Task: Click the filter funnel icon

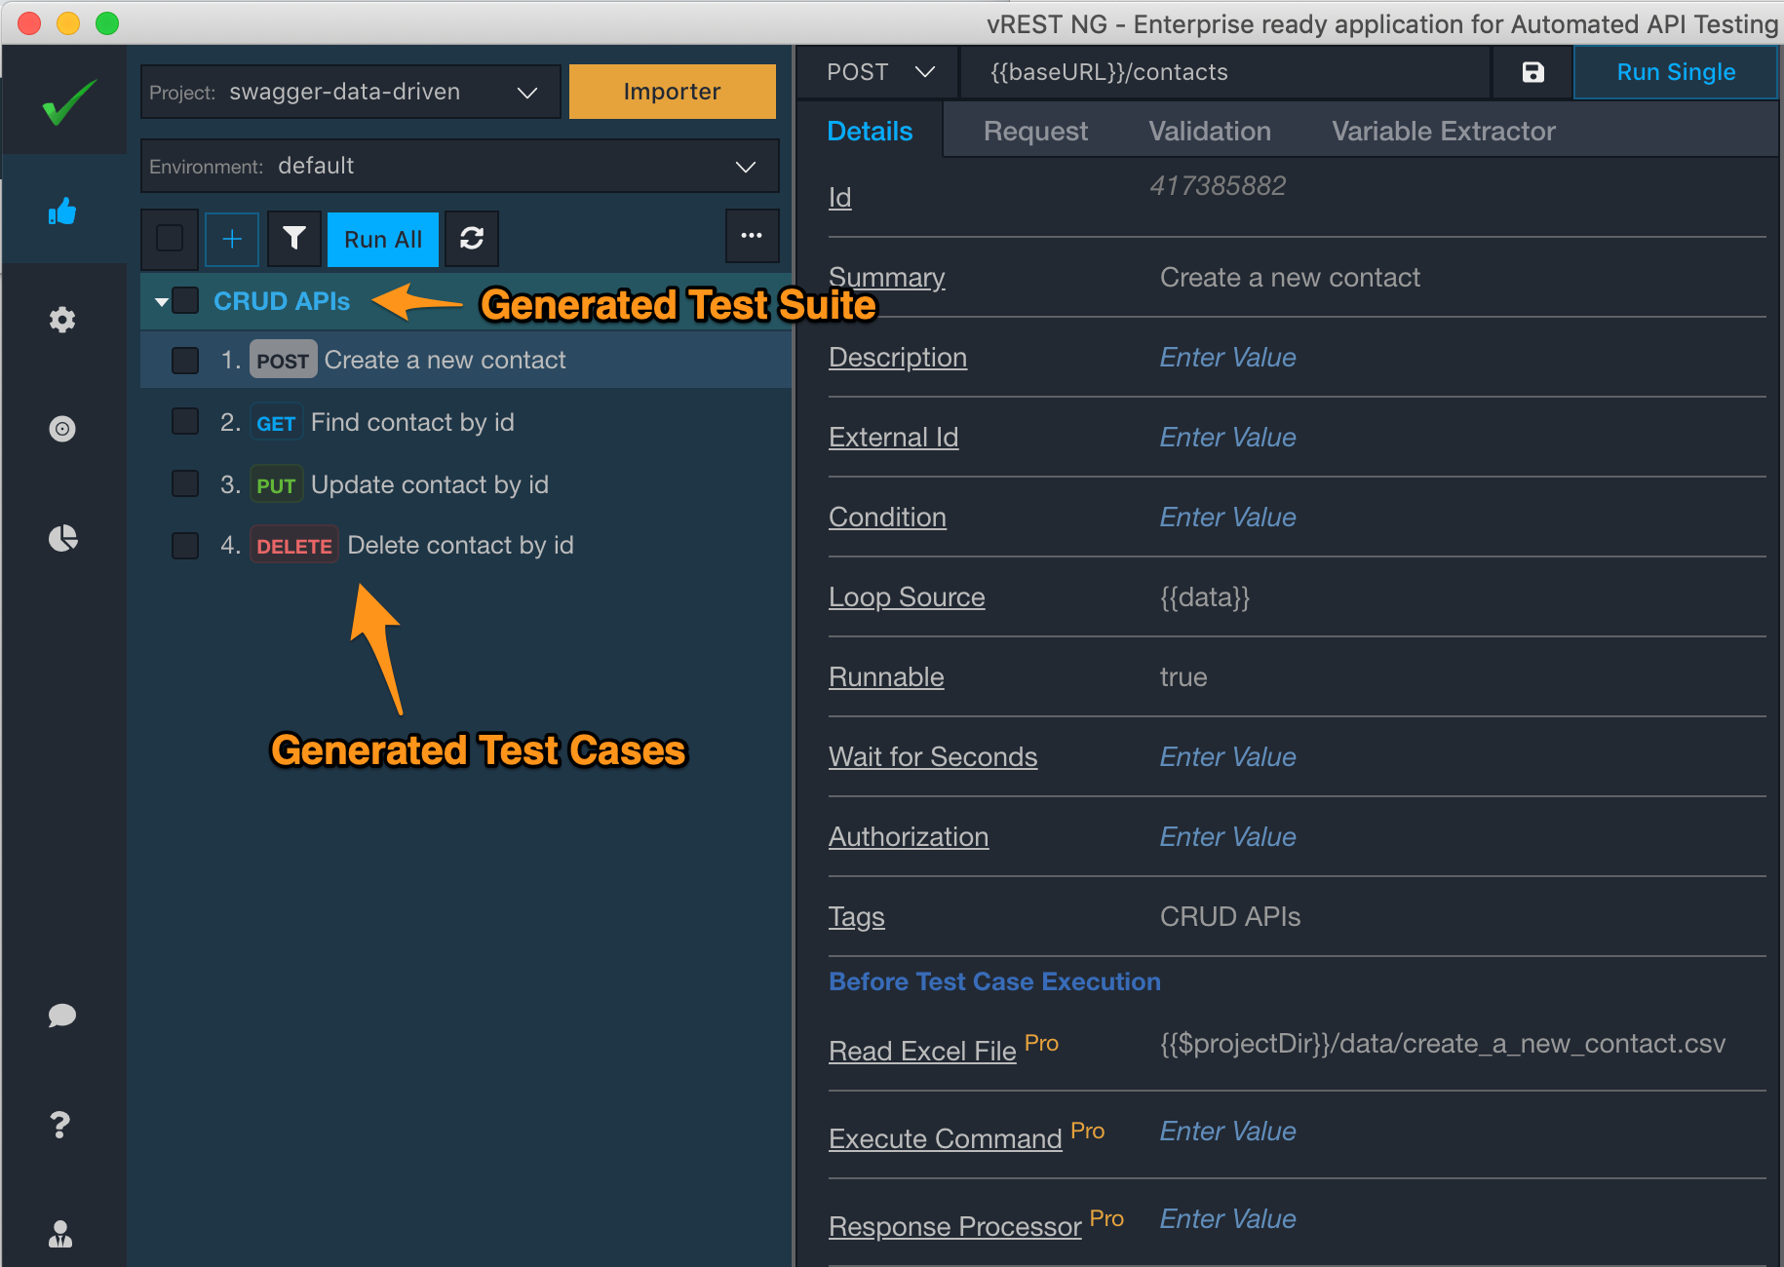Action: click(x=293, y=239)
